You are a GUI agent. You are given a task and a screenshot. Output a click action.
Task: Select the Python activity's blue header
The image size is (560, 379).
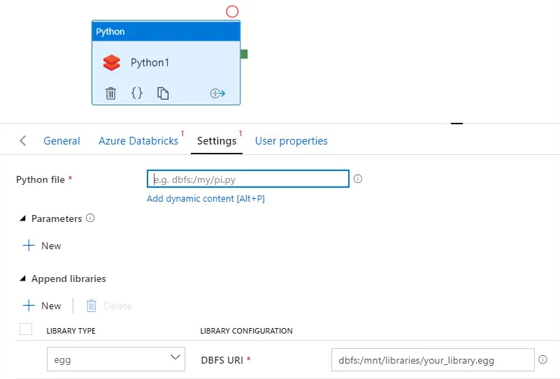[166, 31]
